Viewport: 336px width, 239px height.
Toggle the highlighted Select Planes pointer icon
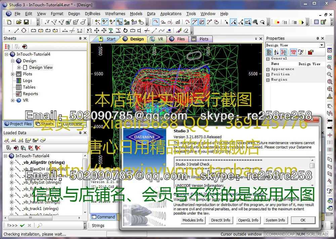click(248, 22)
